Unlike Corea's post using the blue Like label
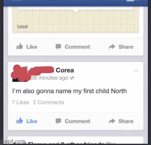The height and width of the screenshot is (145, 151). [x=32, y=121]
